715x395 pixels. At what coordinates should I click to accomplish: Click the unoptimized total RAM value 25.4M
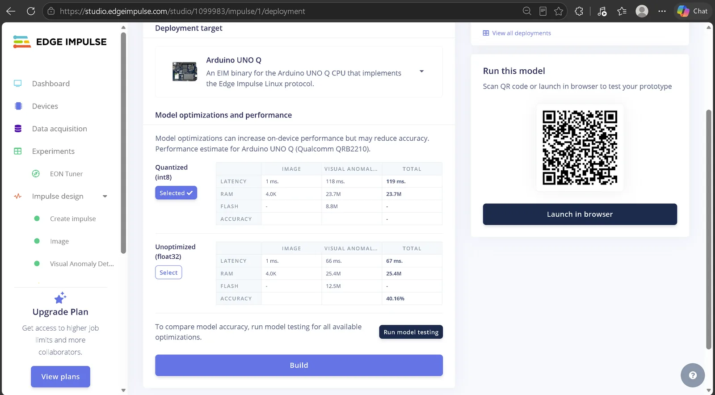[x=394, y=273]
